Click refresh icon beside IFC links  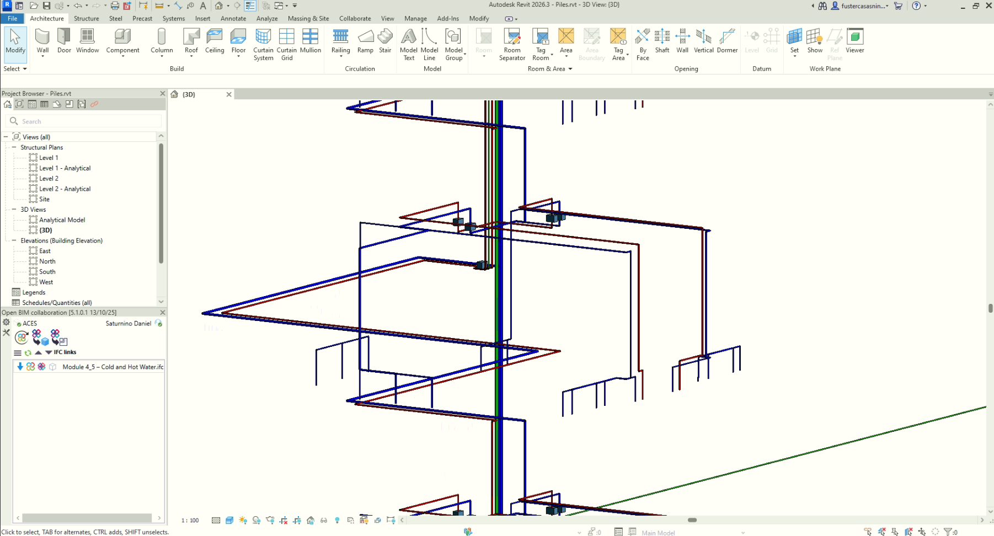[x=28, y=353]
